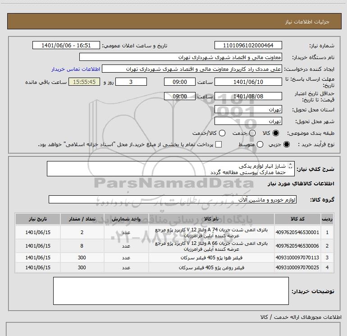347x336 pixels.
Task: Click need date 1401/06/15 in row 1
Action: 38,232
